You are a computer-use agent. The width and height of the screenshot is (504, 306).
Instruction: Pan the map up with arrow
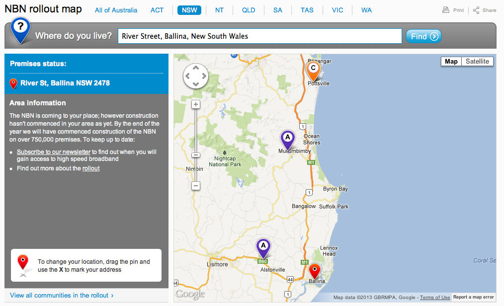(x=196, y=68)
